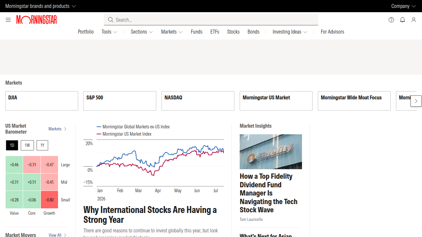Click the international stocks line chart
This screenshot has height=237, width=422.
[154, 163]
